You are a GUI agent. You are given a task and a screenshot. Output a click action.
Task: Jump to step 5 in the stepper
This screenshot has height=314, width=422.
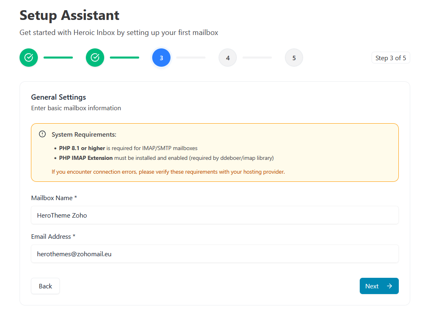294,58
